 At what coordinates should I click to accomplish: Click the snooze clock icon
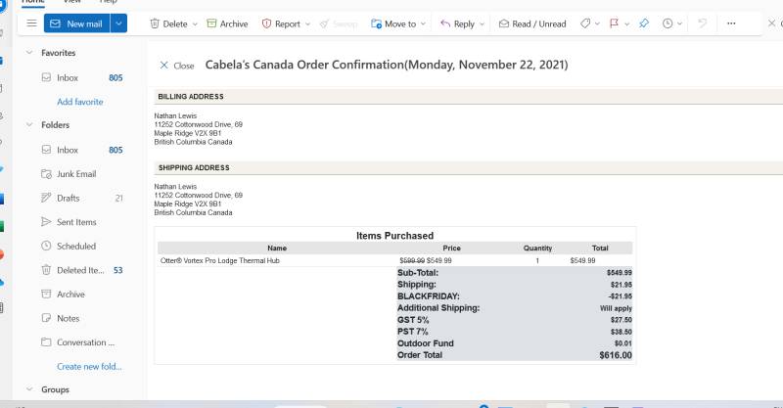[x=668, y=23]
